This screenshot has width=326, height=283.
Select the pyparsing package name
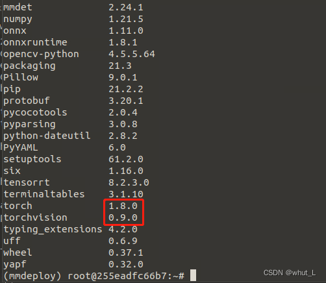tap(29, 125)
